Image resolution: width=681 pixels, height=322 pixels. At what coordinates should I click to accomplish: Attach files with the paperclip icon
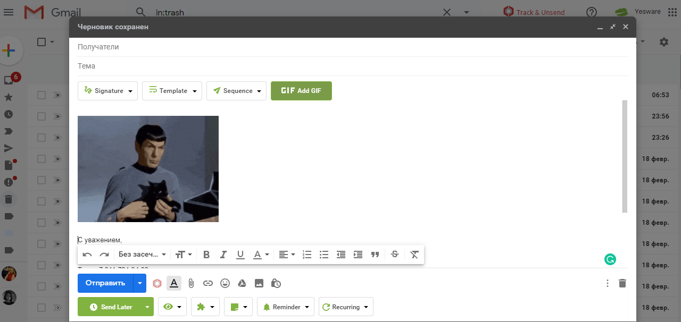191,283
